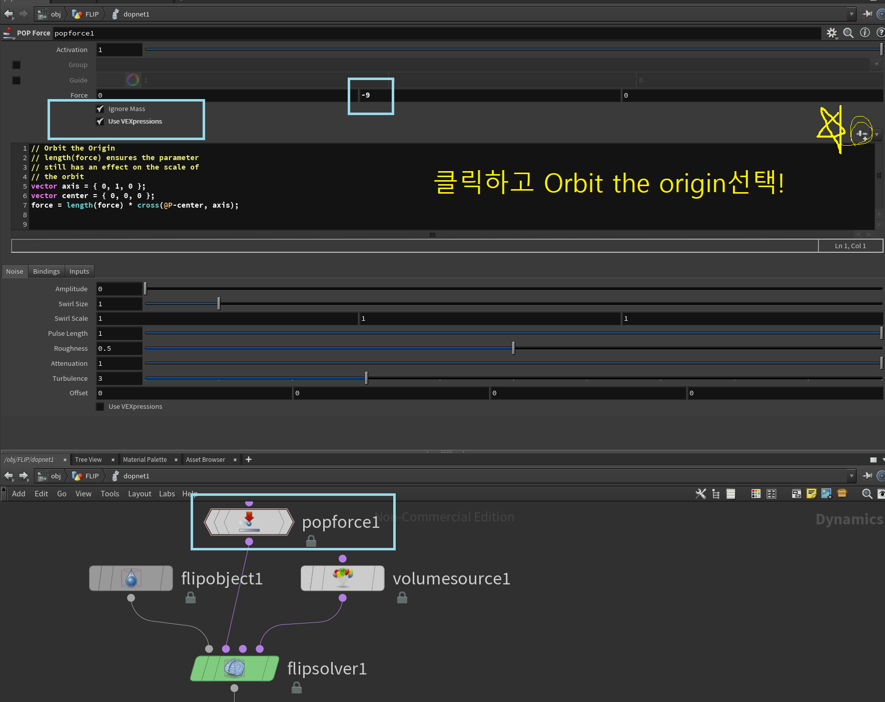Open obj path segment in network editor
Viewport: 885px width, 702px height.
(x=50, y=476)
